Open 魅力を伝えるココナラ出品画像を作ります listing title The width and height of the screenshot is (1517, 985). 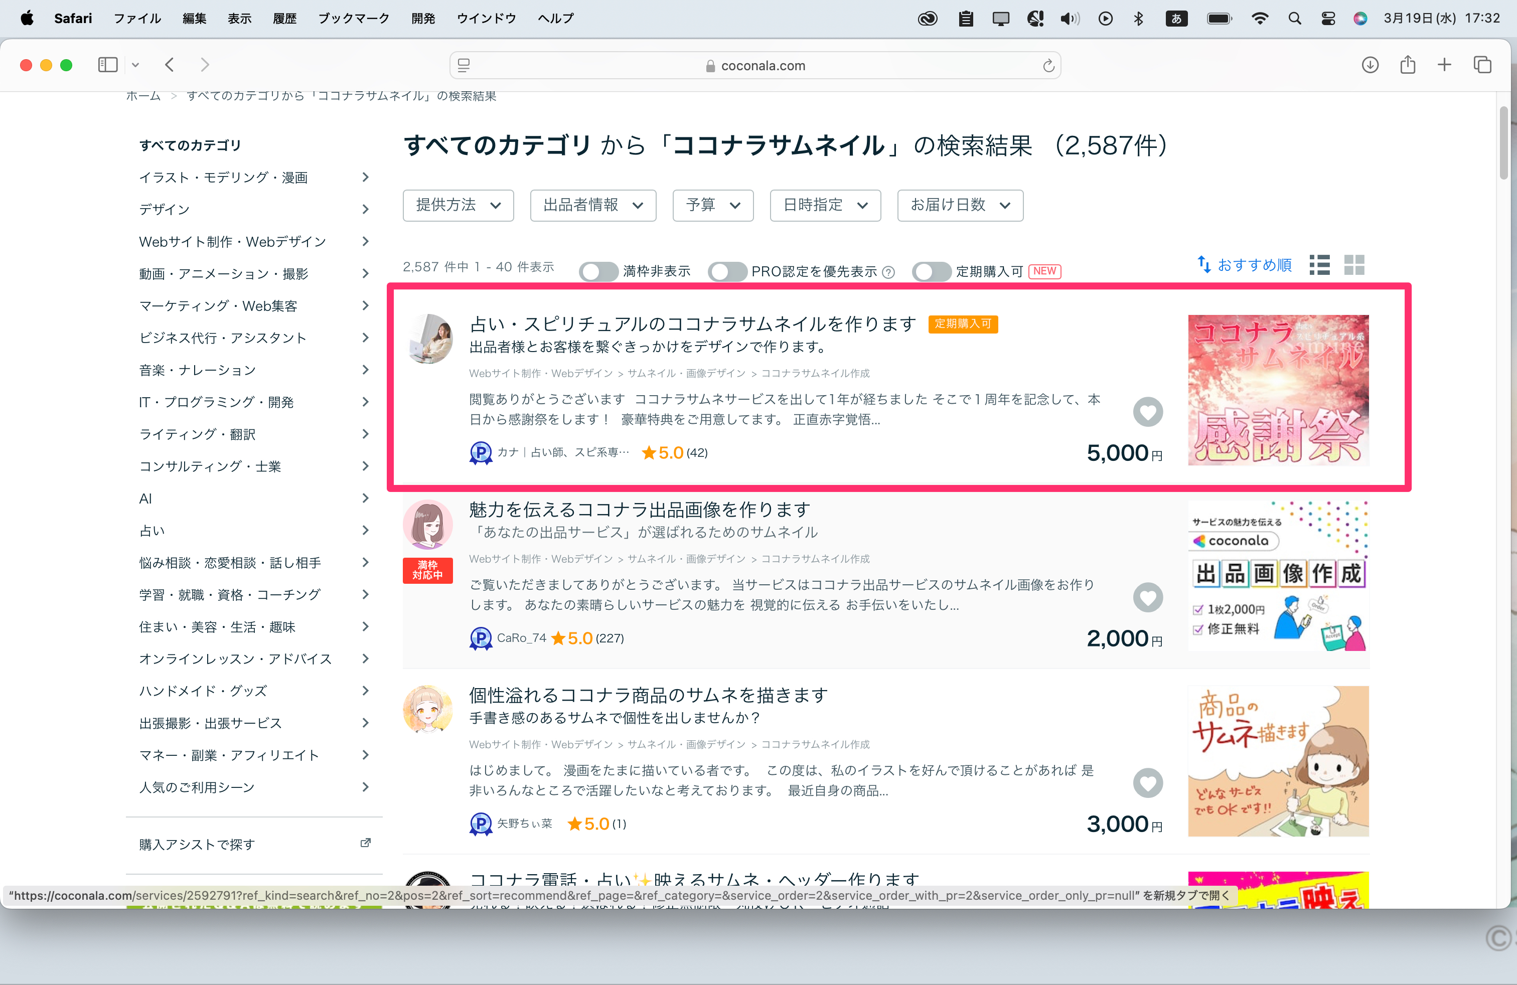click(x=640, y=510)
